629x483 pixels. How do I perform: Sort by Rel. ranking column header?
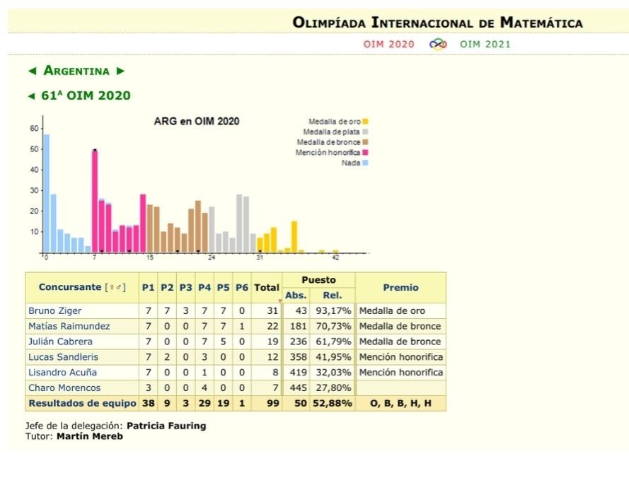(333, 296)
